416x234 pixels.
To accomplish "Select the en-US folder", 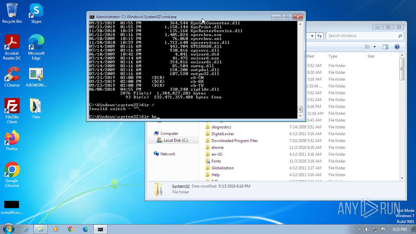I will point(217,154).
